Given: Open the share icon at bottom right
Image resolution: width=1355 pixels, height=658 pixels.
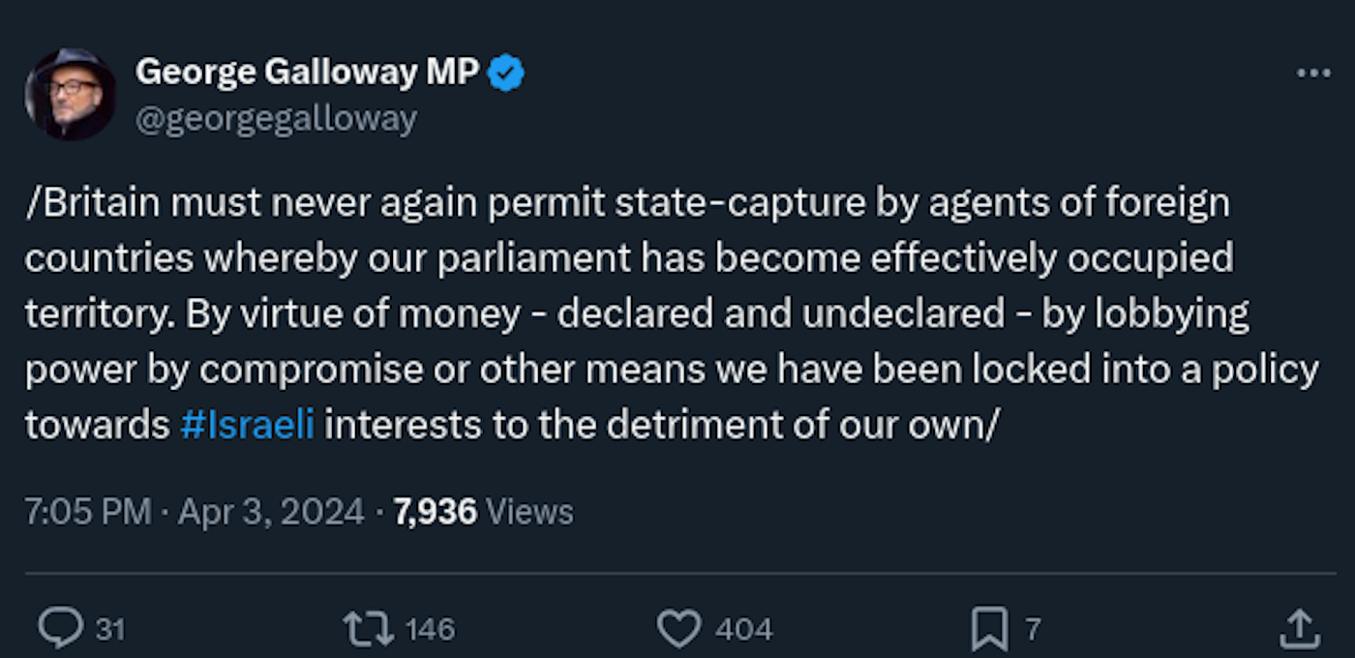Looking at the screenshot, I should [1298, 629].
